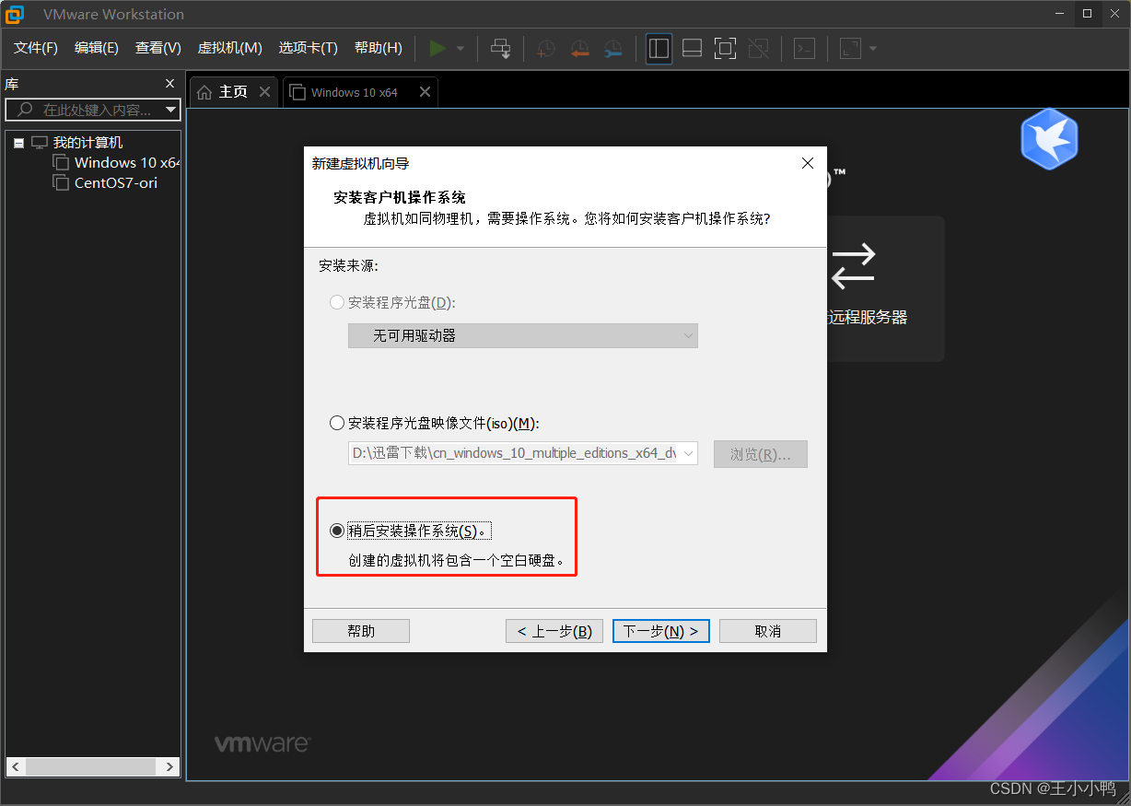The image size is (1131, 806).
Task: Open the 编辑(E) menu
Action: (97, 48)
